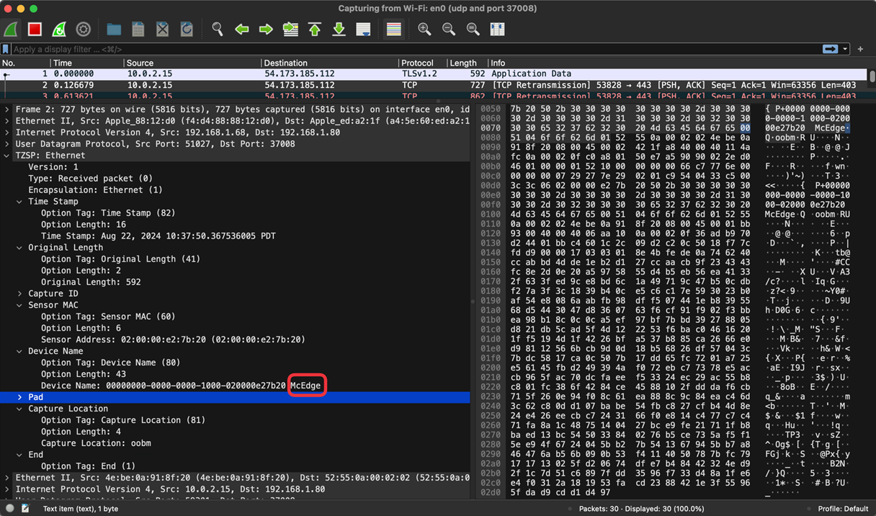
Task: Select Sensor Address 02:00:00:e2:7b:20 field
Action: pyautogui.click(x=173, y=339)
